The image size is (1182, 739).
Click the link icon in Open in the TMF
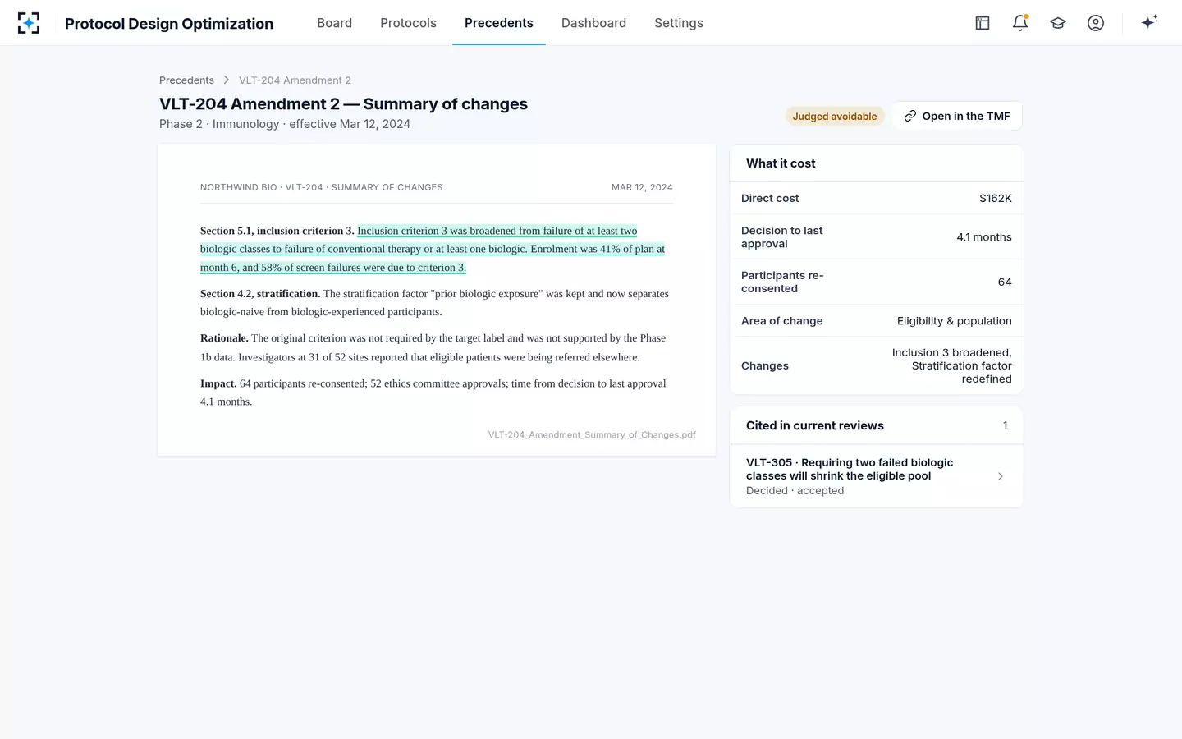coord(909,116)
